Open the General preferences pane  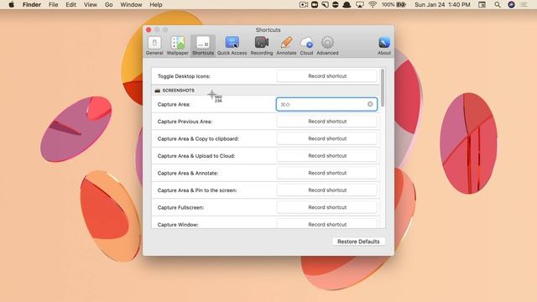[154, 45]
